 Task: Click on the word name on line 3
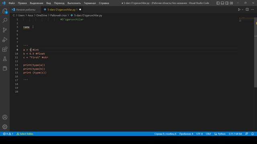point(26,27)
